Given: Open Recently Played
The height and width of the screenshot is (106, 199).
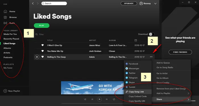Looking at the screenshot, I should point(11,39).
